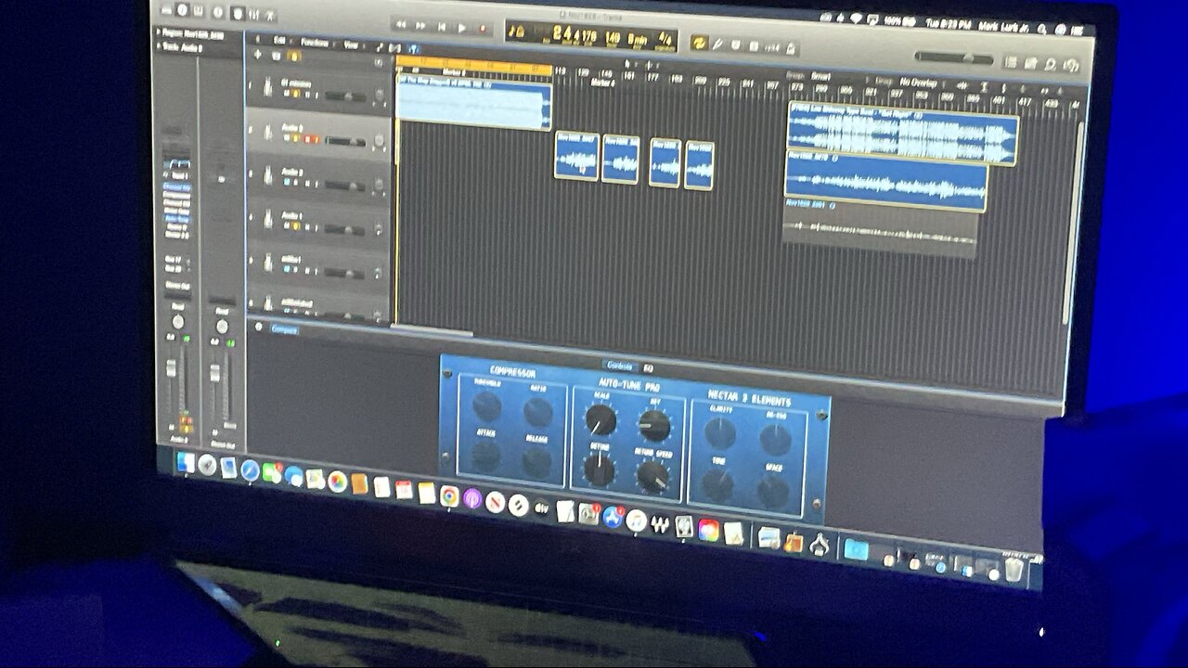
Task: Open Finder from the Dock
Action: pos(187,462)
